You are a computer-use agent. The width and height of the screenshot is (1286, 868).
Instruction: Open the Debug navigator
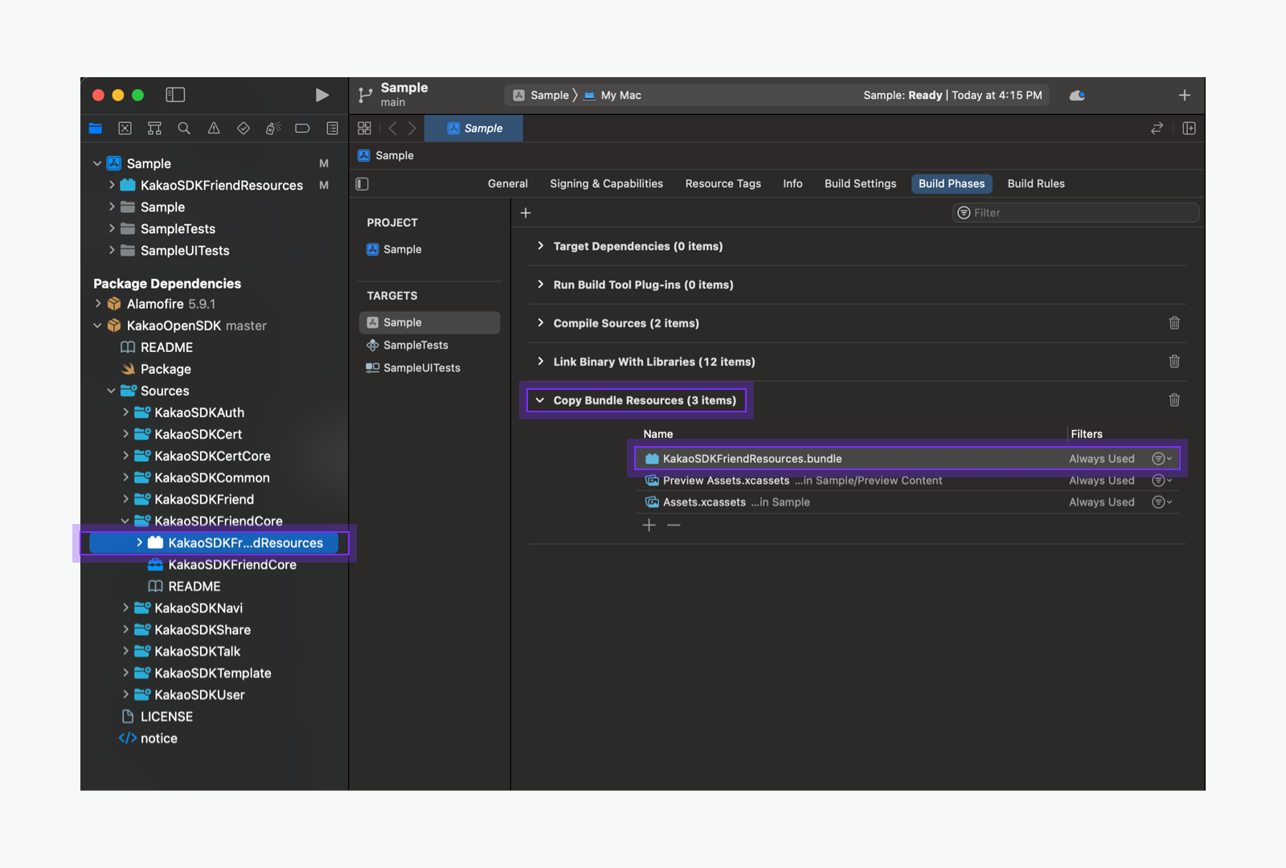[273, 128]
